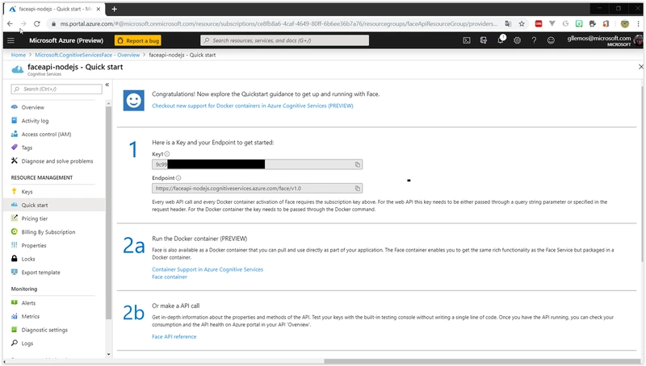Focus the Search resources, services, and docs field
Screen dimensions: 646x366
(285, 40)
